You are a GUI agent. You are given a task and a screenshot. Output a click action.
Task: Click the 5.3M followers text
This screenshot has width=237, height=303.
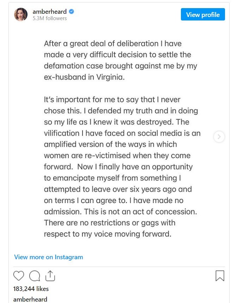click(49, 18)
